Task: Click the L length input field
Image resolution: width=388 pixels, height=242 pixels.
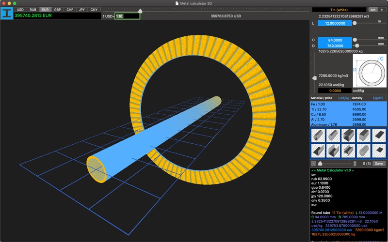Action: coord(335,23)
